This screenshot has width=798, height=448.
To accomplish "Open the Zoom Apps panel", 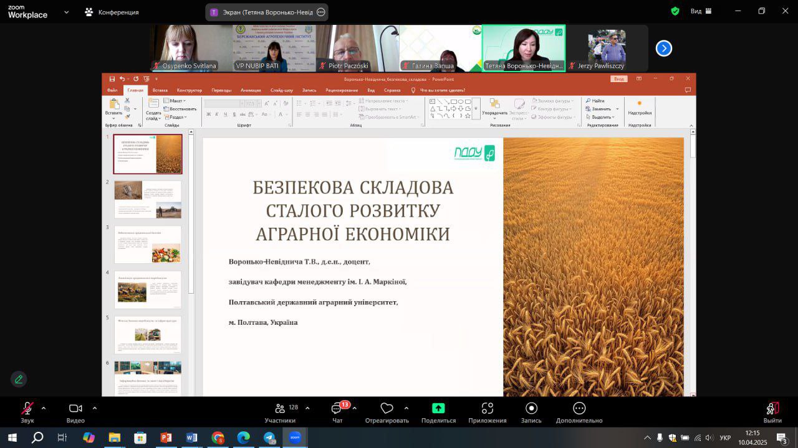I will tap(488, 408).
